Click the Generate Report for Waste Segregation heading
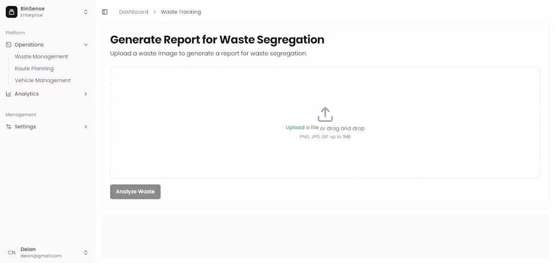This screenshot has width=555, height=263. [x=217, y=40]
